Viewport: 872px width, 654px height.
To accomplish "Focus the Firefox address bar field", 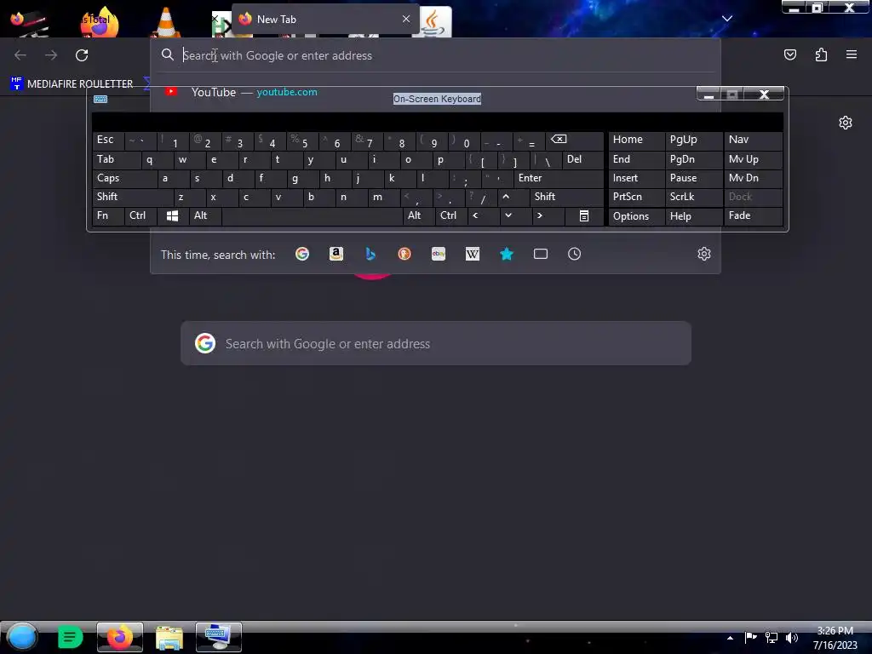I will tap(435, 55).
